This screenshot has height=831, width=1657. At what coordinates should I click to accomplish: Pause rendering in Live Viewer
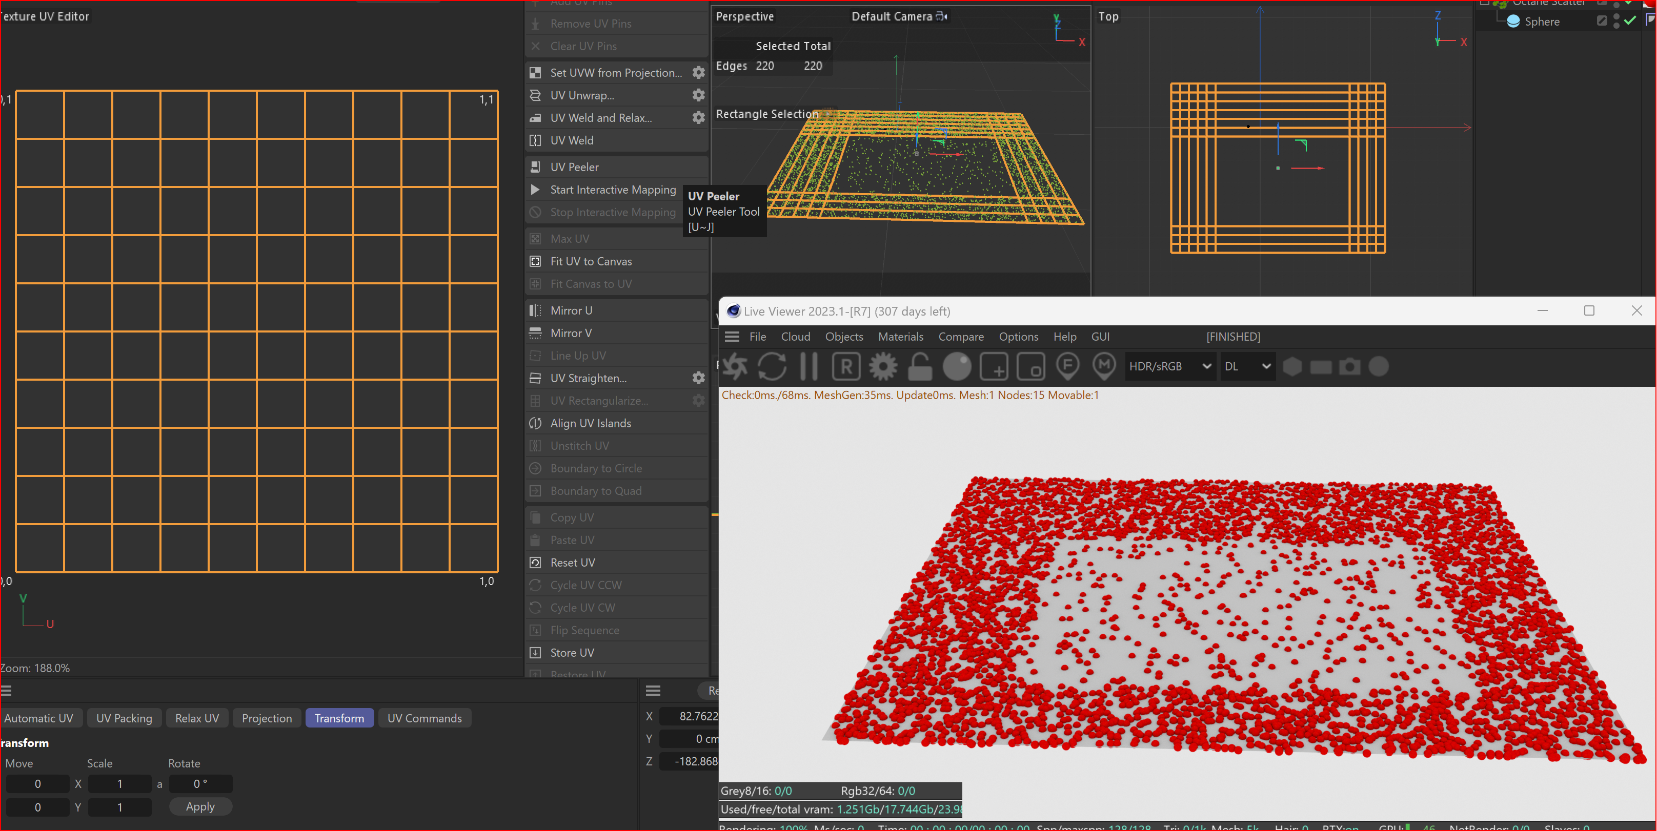[x=809, y=366]
